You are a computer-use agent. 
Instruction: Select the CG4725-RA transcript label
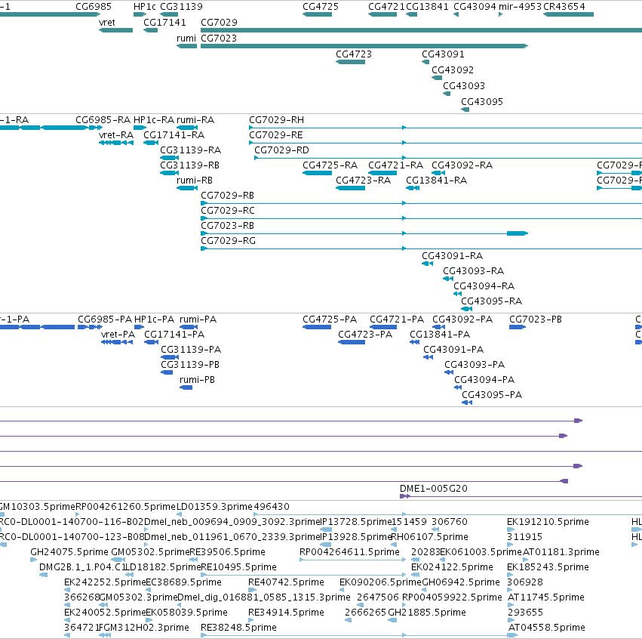[x=330, y=165]
